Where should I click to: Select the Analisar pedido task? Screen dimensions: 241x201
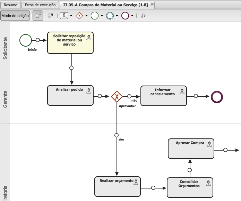tap(70, 96)
